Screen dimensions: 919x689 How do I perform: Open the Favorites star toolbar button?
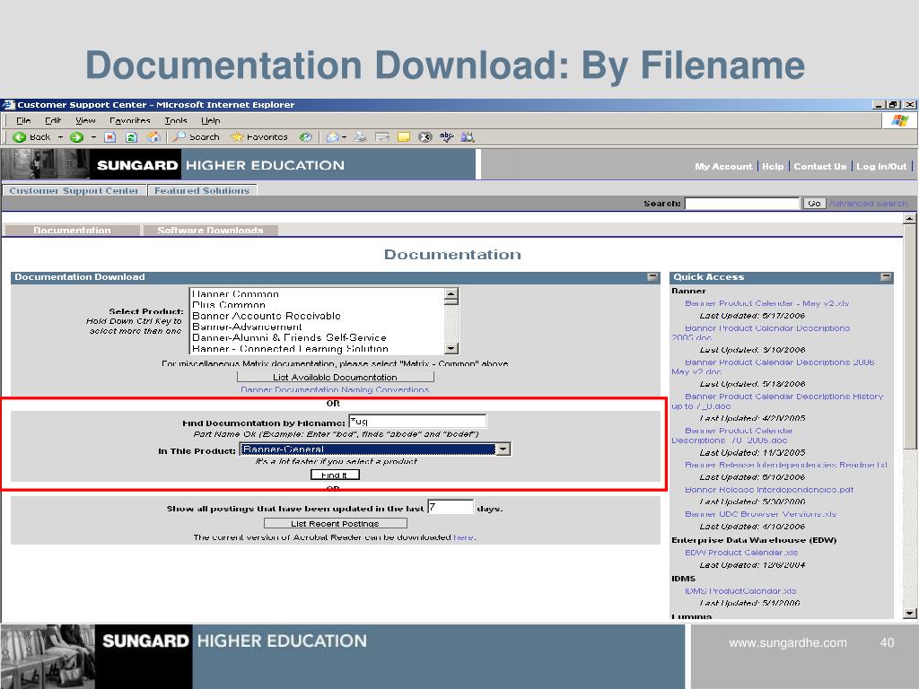259,137
